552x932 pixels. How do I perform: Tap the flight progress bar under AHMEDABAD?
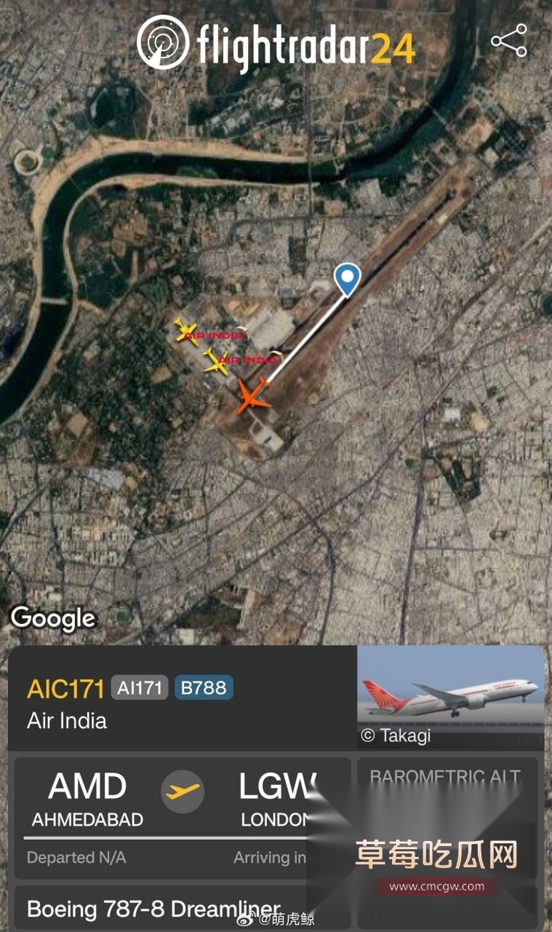(167, 838)
